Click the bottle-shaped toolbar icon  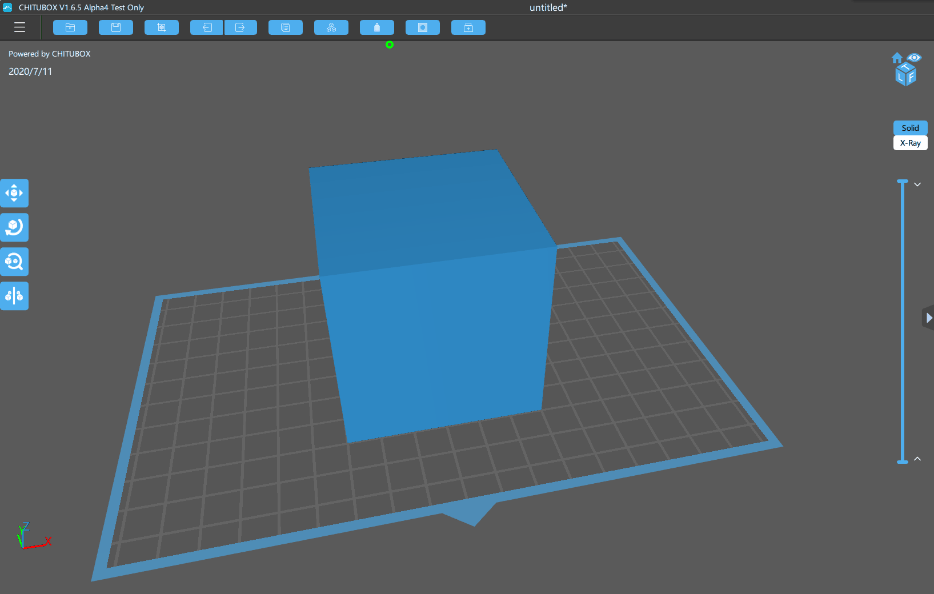(377, 27)
